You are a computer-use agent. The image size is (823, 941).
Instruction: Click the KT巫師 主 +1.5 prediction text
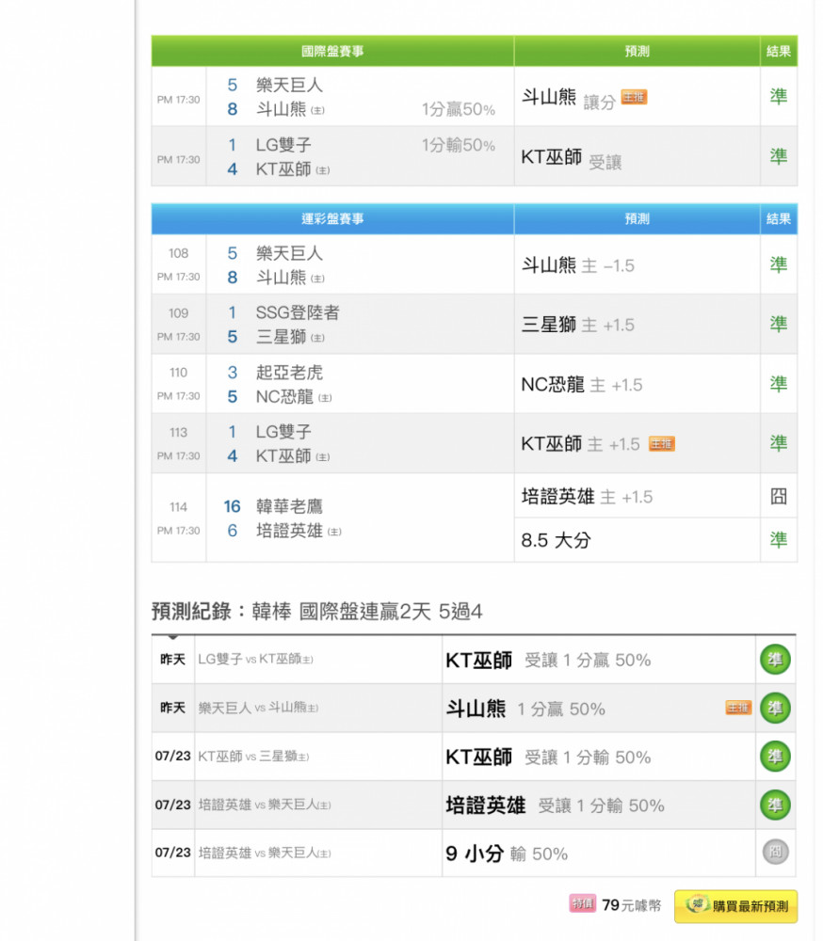(580, 444)
